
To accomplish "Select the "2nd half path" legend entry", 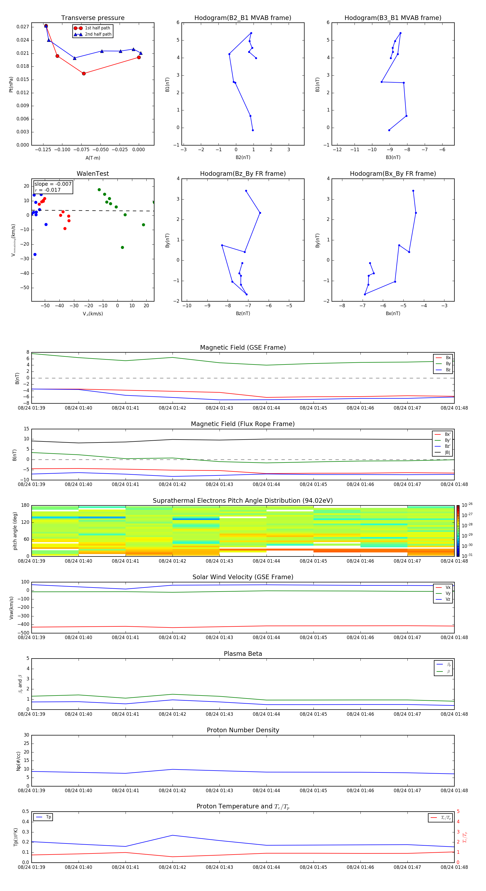I will point(93,34).
